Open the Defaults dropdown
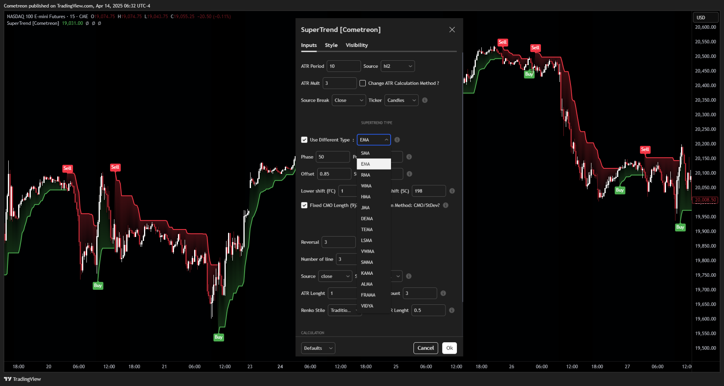 click(318, 348)
